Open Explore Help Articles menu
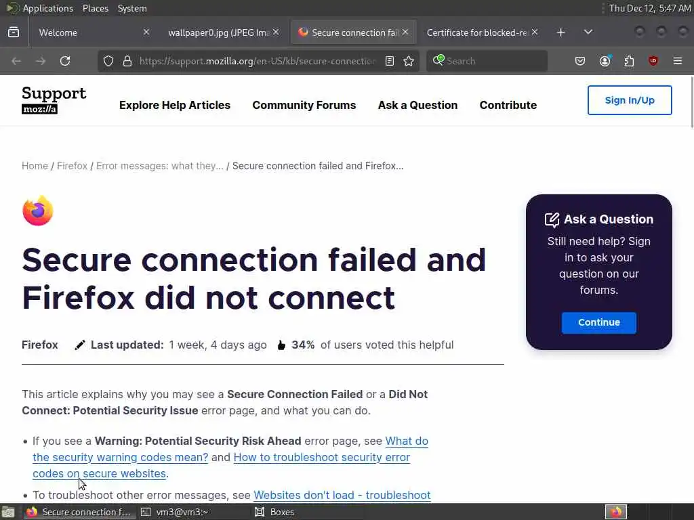This screenshot has height=520, width=694. point(175,105)
